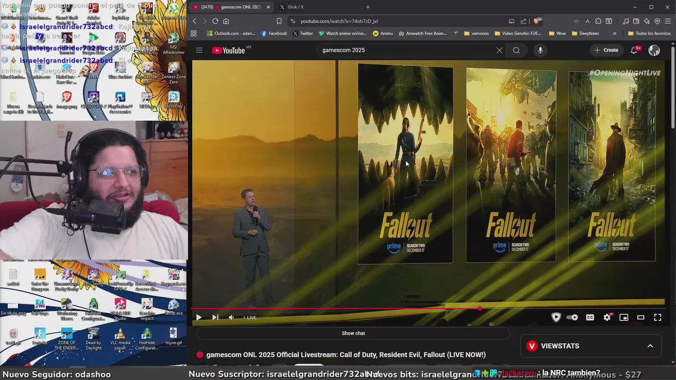Click the shield icon in player controls
This screenshot has height=380, width=676.
tap(556, 317)
